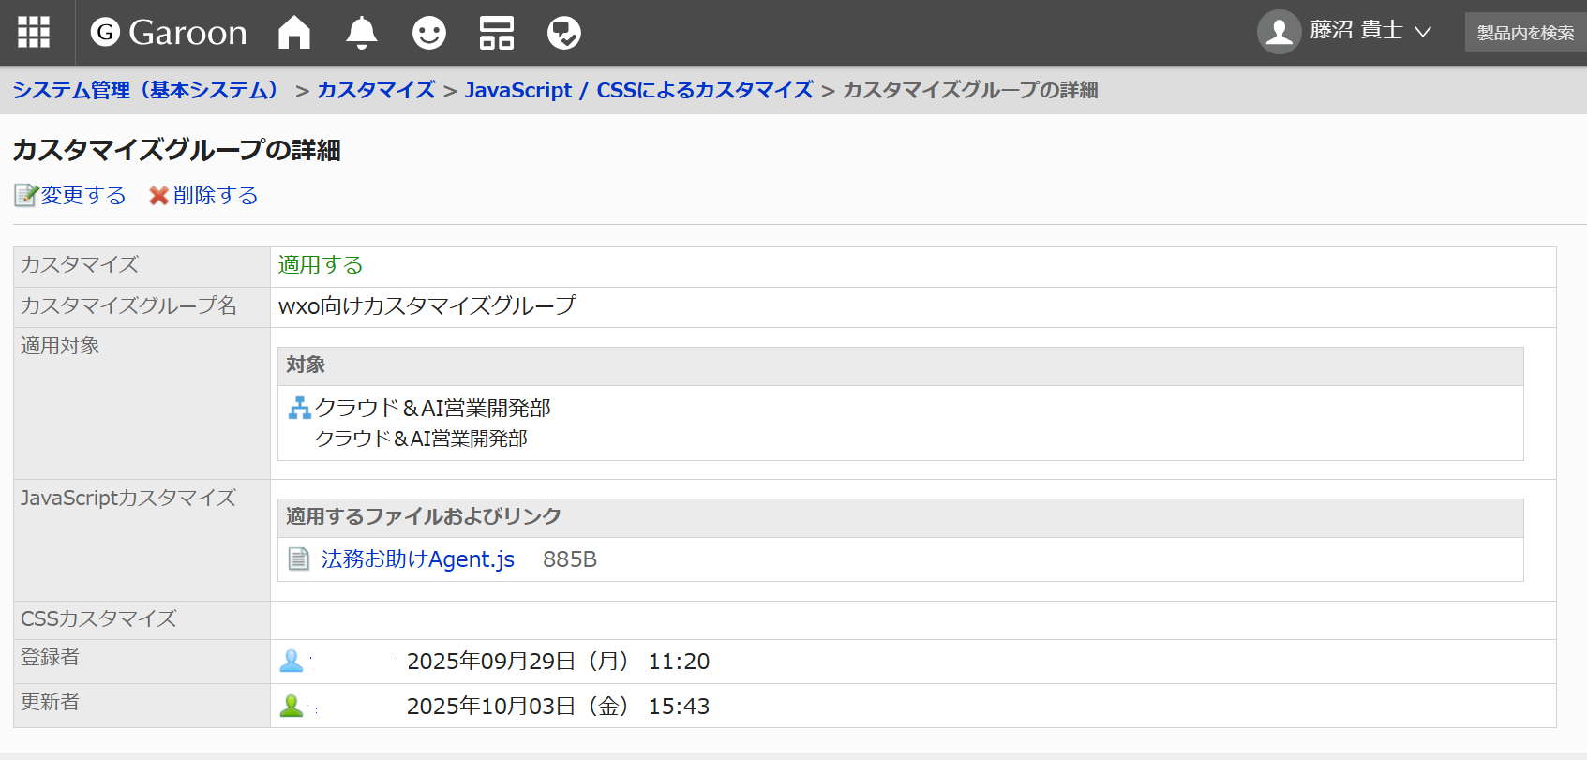Viewport: 1587px width, 760px height.
Task: Select the 2025年09月29日（月） 11:20 timestamp
Action: [x=558, y=662]
